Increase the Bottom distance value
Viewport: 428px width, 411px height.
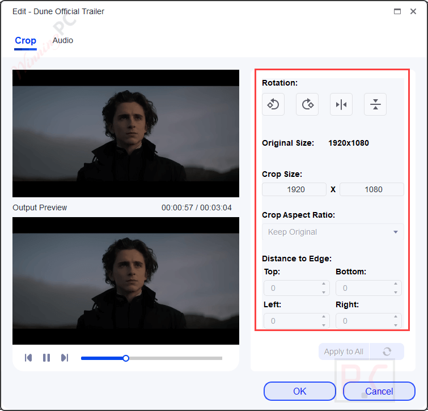click(396, 284)
